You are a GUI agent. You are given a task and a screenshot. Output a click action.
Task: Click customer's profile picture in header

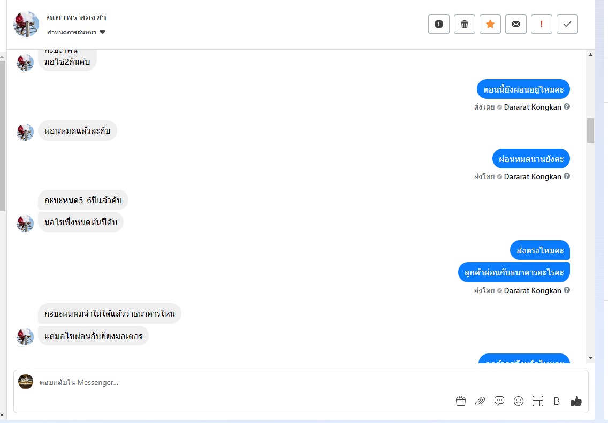(x=26, y=24)
